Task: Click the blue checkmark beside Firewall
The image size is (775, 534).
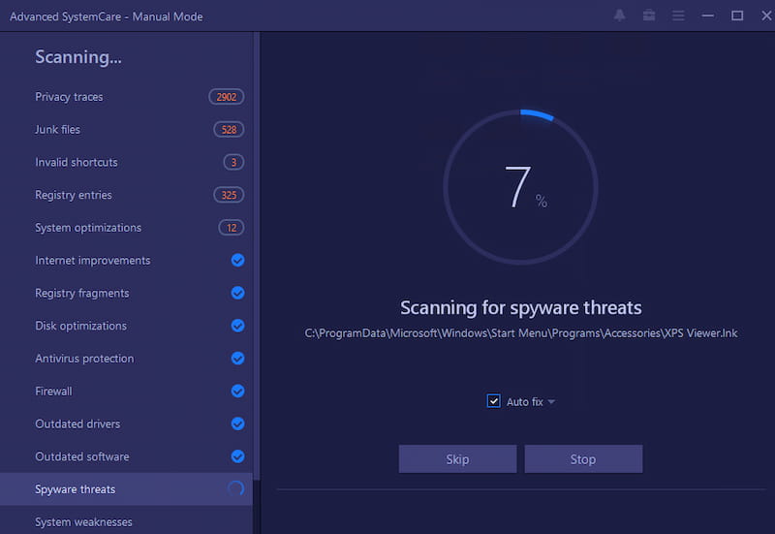Action: tap(237, 391)
